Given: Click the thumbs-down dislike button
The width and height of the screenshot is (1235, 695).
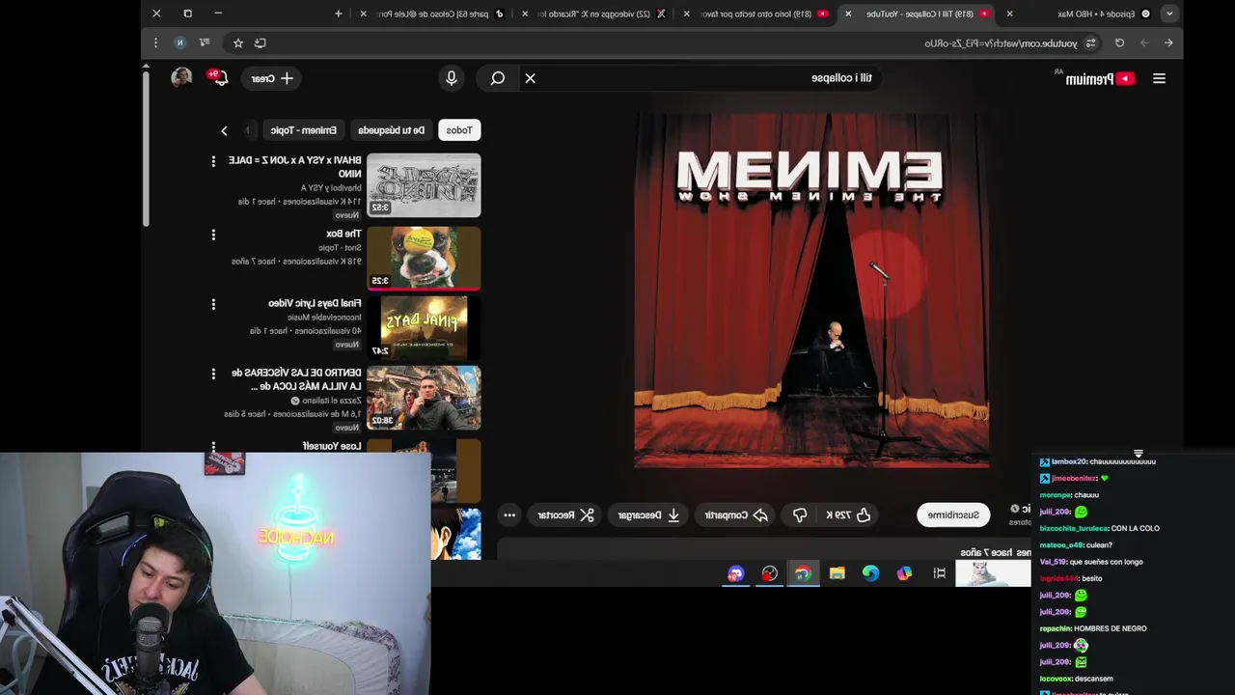Looking at the screenshot, I should coord(800,514).
